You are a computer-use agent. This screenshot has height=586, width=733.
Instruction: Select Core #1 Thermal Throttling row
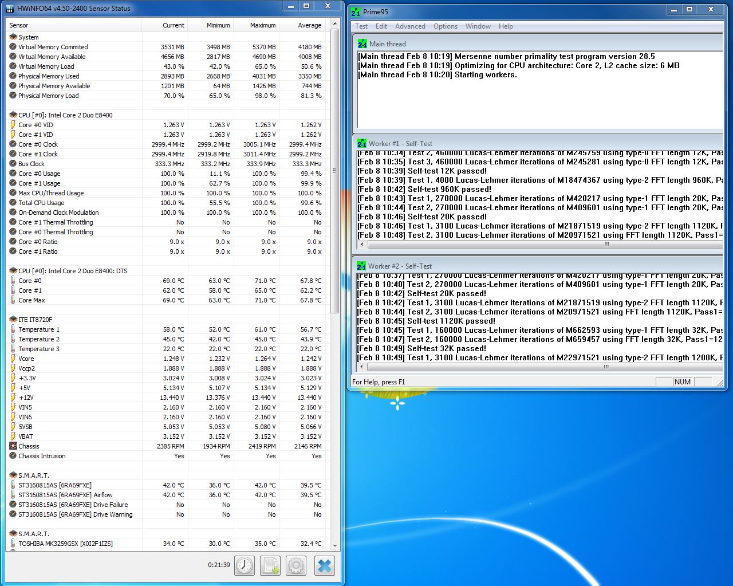click(166, 222)
